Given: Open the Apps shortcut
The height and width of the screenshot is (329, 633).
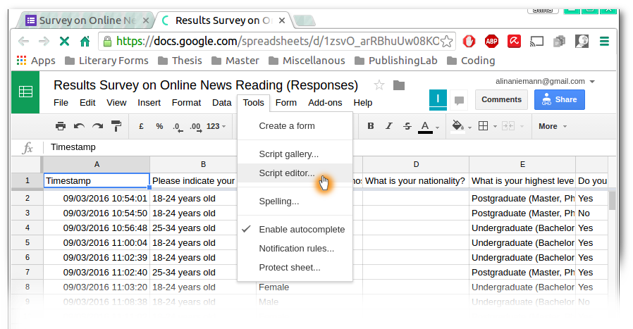Looking at the screenshot, I should click(x=36, y=61).
